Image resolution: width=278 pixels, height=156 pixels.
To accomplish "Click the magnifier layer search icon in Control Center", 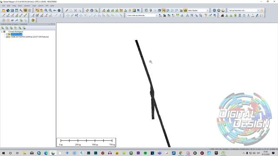I will (x=20, y=28).
